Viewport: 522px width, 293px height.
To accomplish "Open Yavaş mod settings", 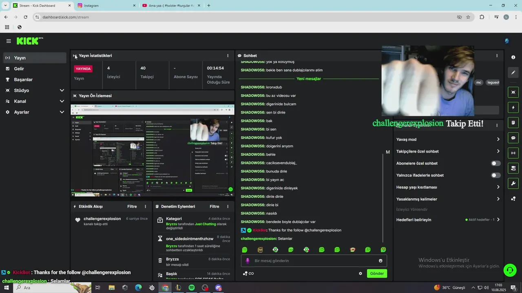I will 448,140.
